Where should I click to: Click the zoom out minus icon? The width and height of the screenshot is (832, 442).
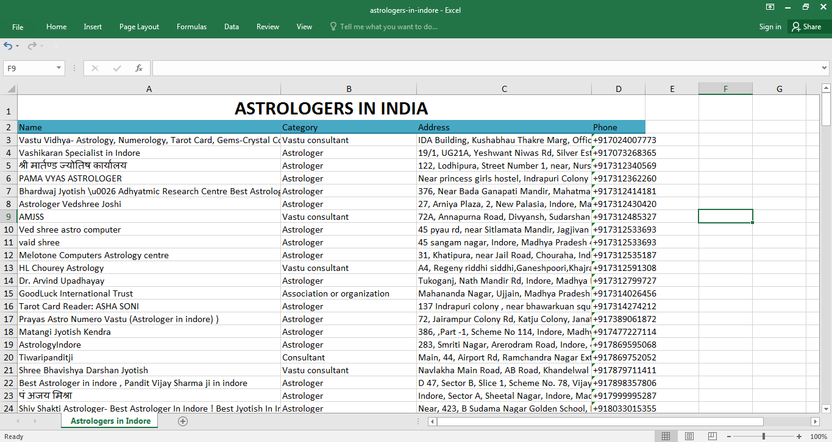[729, 437]
